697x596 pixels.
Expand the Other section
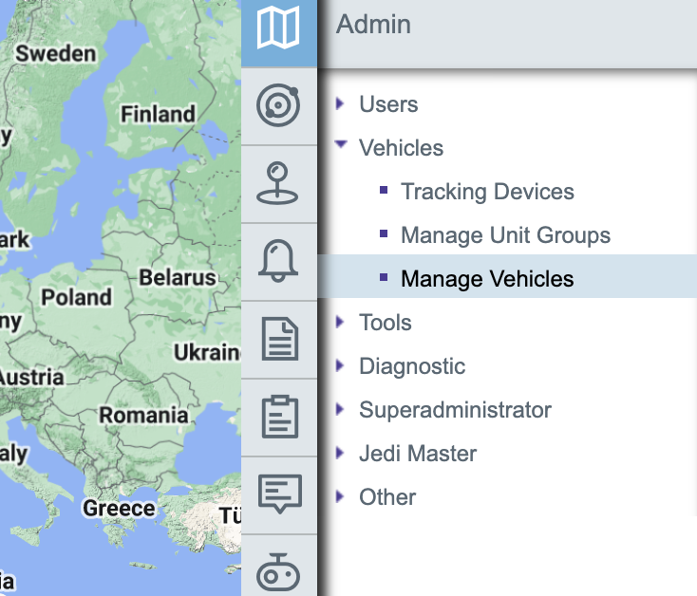[340, 497]
